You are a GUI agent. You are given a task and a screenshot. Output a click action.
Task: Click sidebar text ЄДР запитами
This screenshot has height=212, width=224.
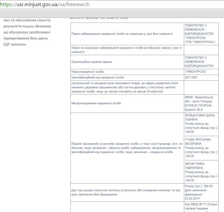(15, 44)
